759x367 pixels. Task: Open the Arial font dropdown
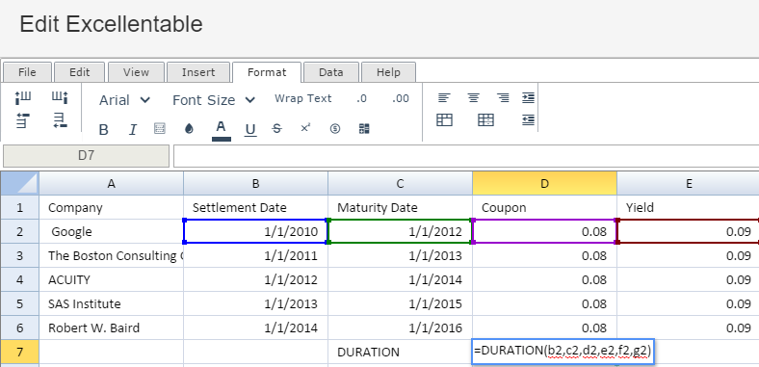[x=124, y=100]
